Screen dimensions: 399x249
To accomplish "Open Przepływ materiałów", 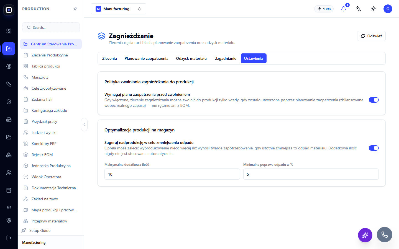I will pos(51,221).
